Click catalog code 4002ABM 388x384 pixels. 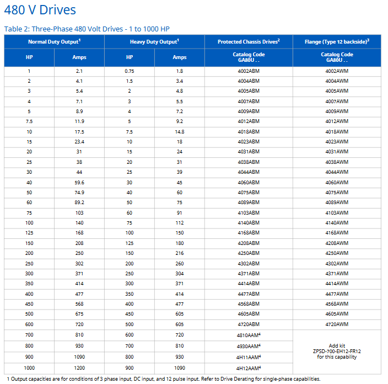coord(248,71)
